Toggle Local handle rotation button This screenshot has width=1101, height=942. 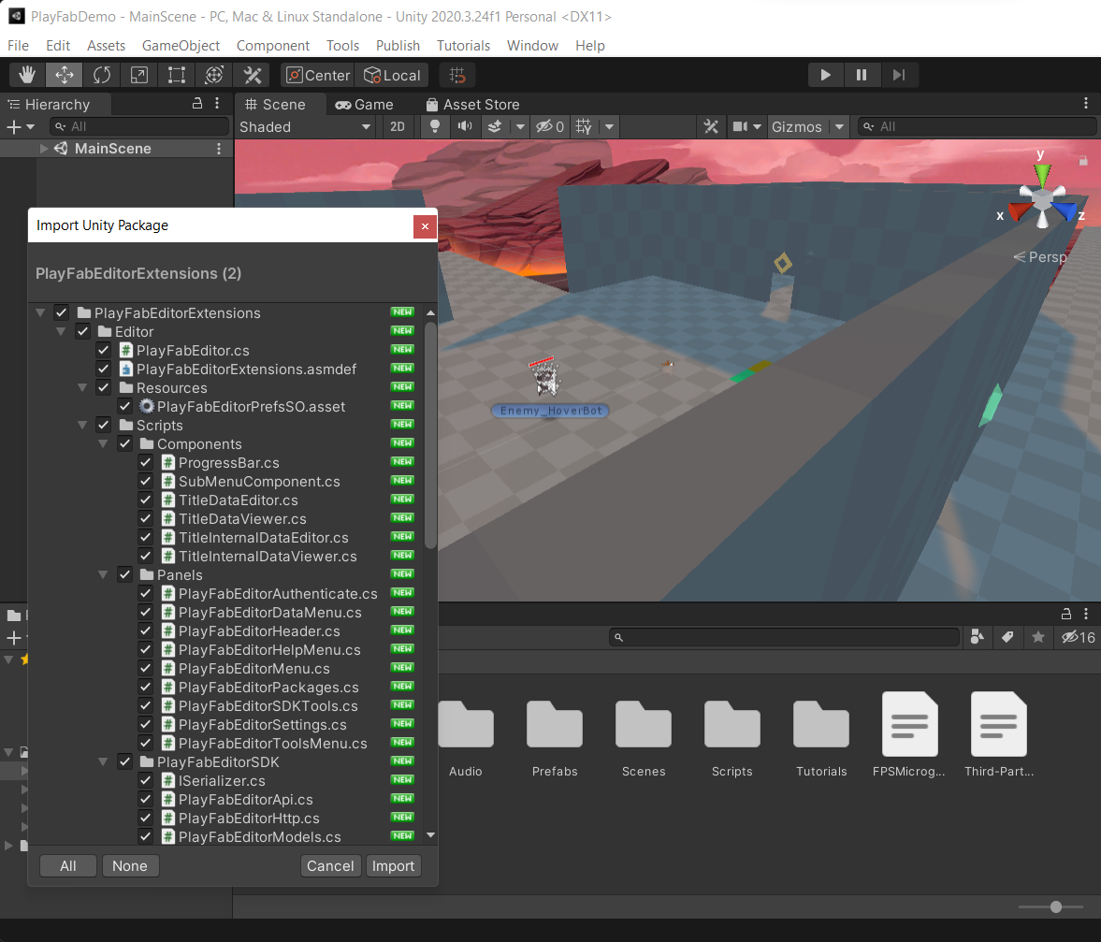tap(393, 75)
